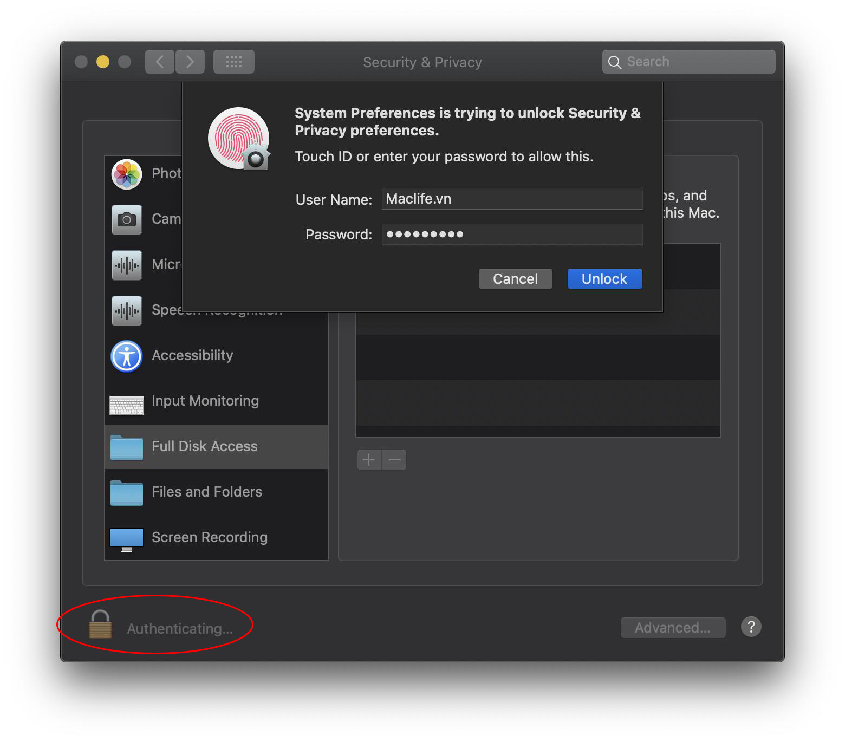Select Full Disk Access in the sidebar
Image resolution: width=845 pixels, height=742 pixels.
(204, 446)
